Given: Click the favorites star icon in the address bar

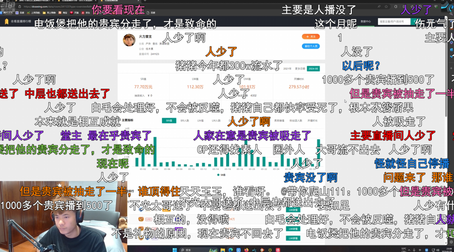Looking at the screenshot, I should pyautogui.click(x=386, y=6).
